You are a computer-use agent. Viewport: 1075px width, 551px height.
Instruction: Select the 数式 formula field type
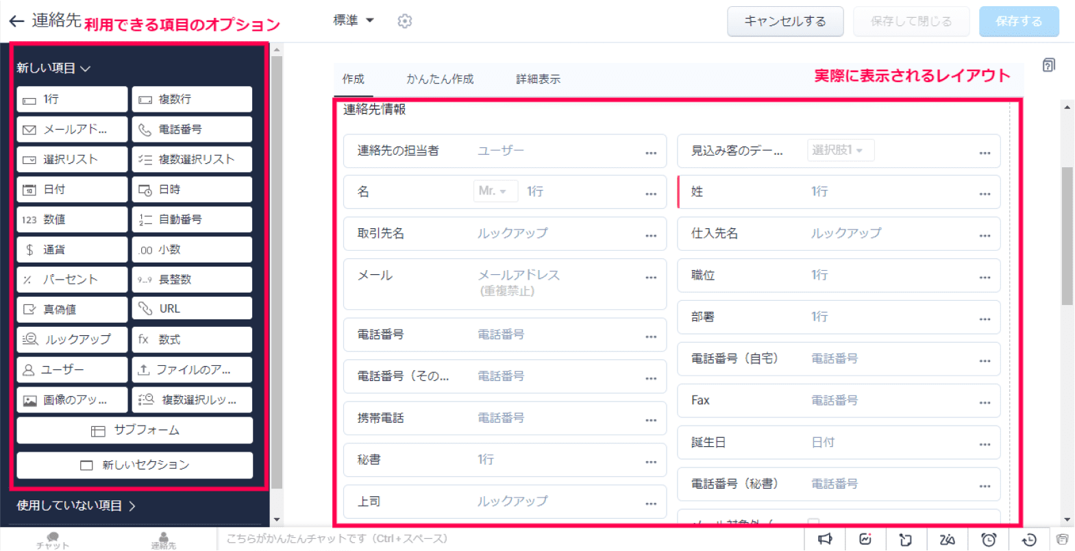pyautogui.click(x=192, y=339)
